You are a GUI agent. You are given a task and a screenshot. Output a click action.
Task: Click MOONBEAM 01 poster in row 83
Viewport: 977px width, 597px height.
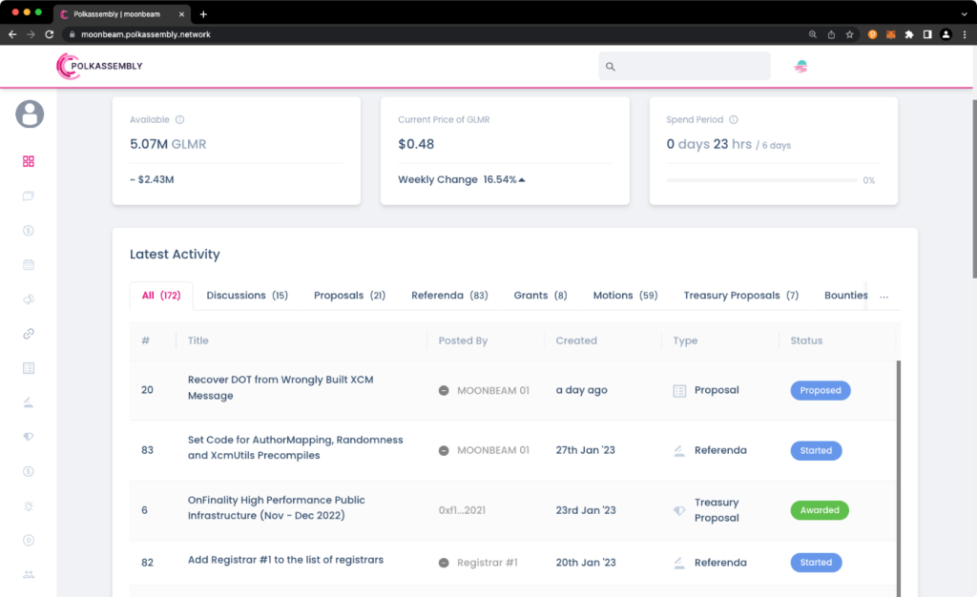pyautogui.click(x=484, y=450)
